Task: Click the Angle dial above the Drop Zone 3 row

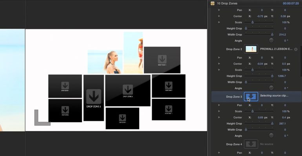Action: pos(271,88)
